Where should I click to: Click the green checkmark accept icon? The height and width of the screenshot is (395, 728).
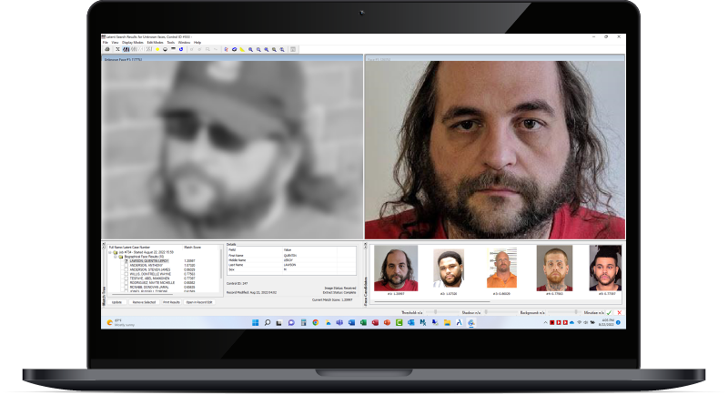pos(609,312)
